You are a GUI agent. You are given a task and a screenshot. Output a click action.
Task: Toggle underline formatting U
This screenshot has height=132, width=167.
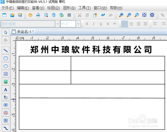pyautogui.click(x=101, y=24)
